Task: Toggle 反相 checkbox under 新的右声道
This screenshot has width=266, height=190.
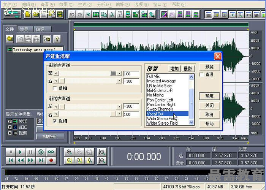Action: (x=55, y=121)
